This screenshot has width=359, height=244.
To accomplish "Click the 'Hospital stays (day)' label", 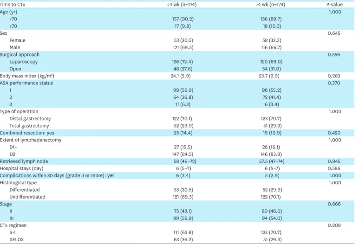I will pyautogui.click(x=21, y=168).
